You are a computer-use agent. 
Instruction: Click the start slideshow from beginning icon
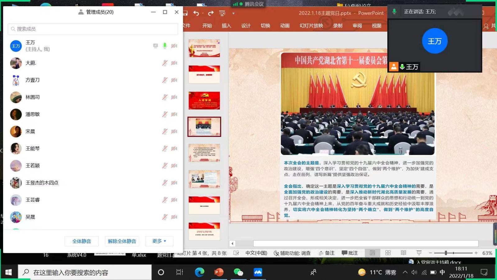tap(222, 13)
